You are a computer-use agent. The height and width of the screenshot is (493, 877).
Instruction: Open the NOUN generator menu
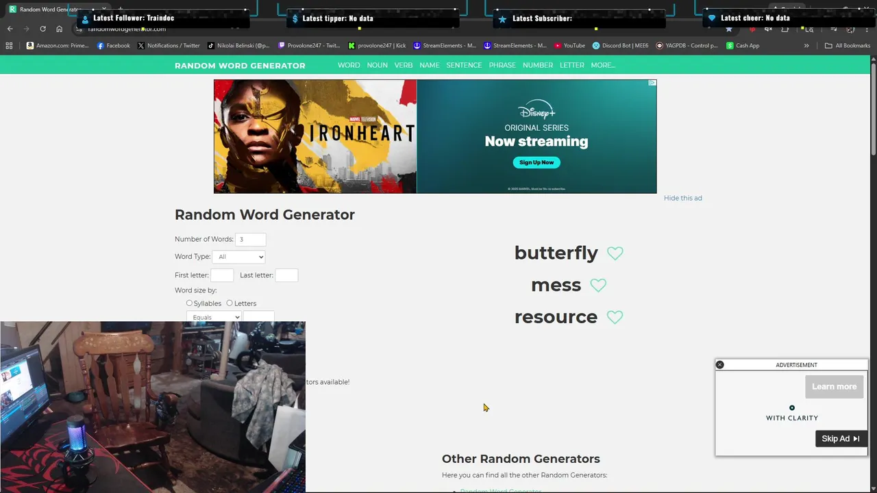coord(378,65)
